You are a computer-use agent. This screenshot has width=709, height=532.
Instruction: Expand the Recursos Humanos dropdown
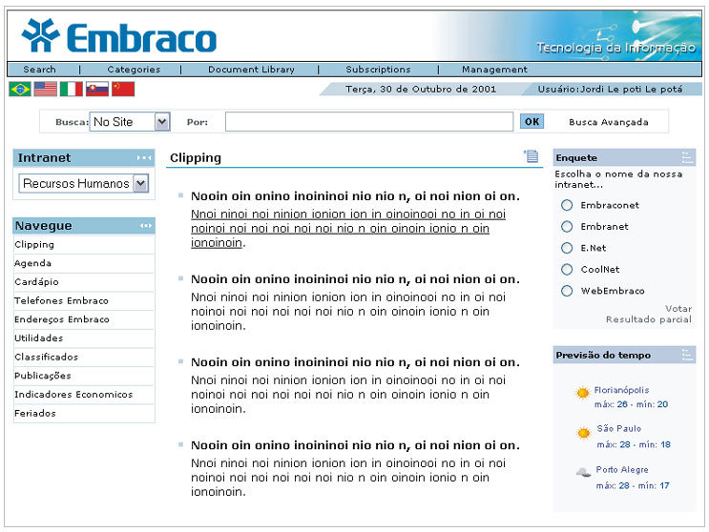click(141, 183)
